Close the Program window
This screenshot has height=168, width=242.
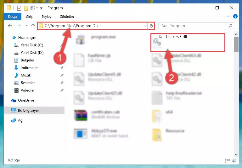point(232,8)
